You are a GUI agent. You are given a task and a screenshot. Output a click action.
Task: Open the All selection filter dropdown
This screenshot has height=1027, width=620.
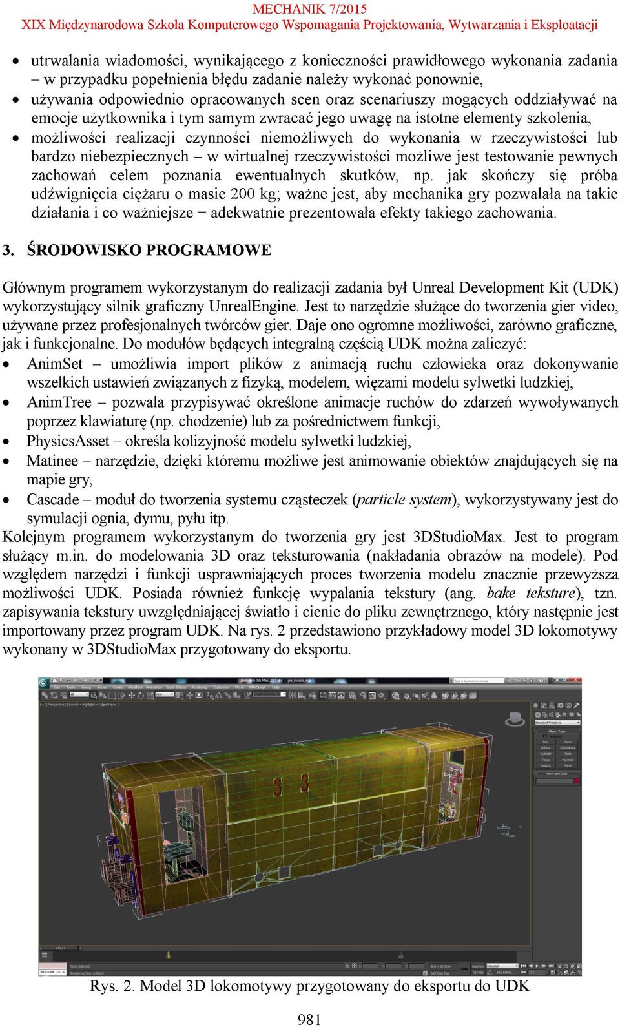[x=79, y=695]
